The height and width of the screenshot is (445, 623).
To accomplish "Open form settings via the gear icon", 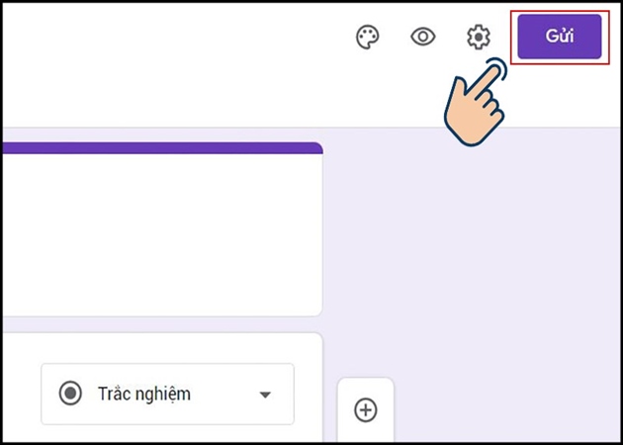I will click(478, 37).
